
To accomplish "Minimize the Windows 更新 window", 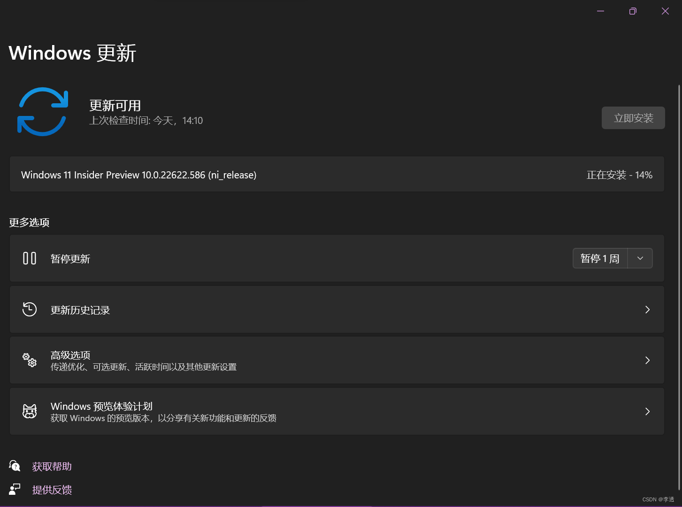I will (x=600, y=11).
